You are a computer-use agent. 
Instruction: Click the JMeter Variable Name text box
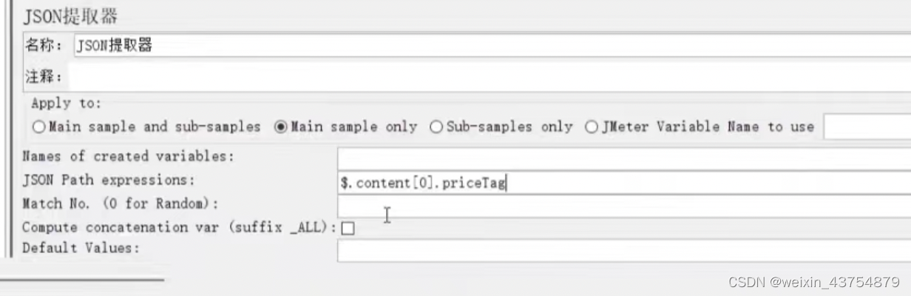click(867, 127)
